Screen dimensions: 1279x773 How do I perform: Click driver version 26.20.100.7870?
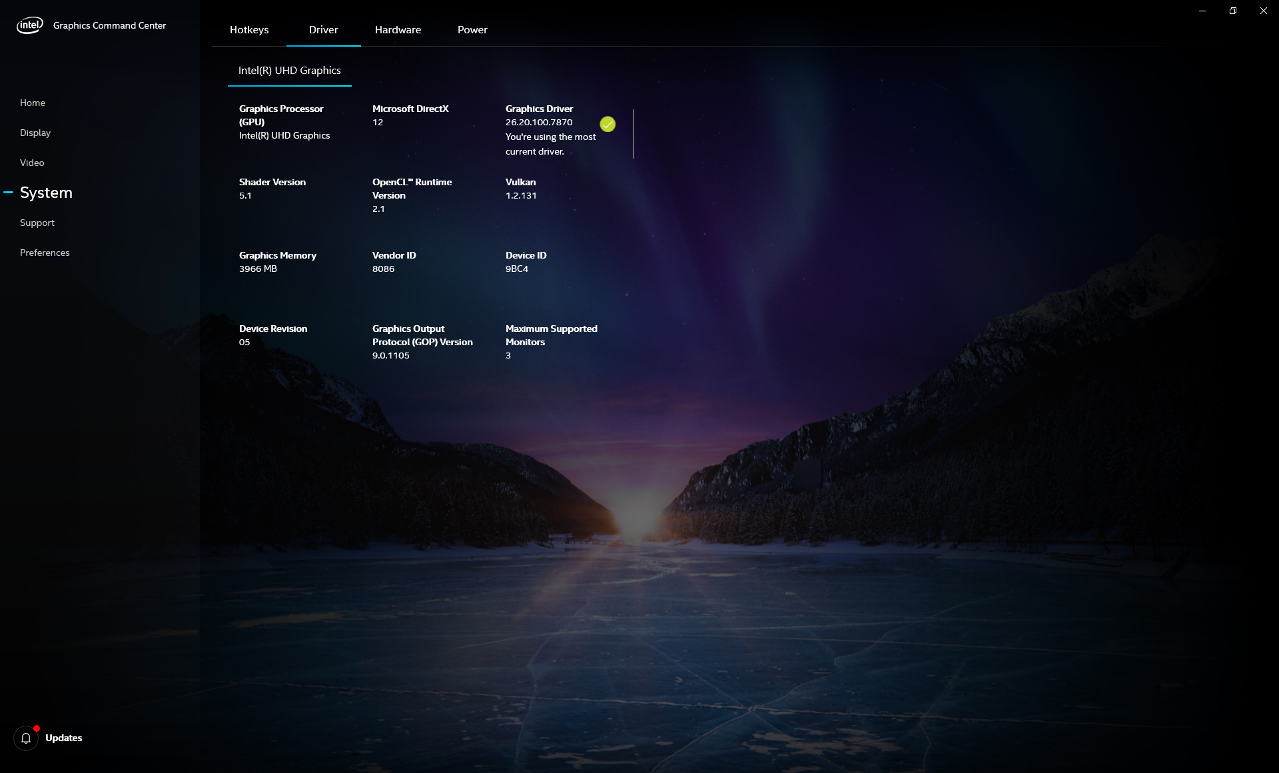click(539, 122)
